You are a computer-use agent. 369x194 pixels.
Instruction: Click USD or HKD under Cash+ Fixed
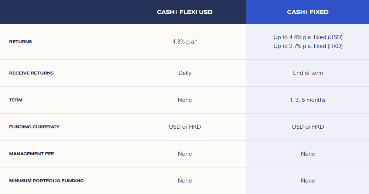point(308,127)
